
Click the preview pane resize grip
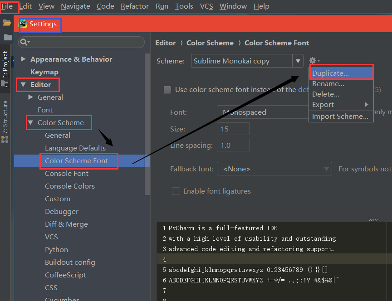[373, 220]
